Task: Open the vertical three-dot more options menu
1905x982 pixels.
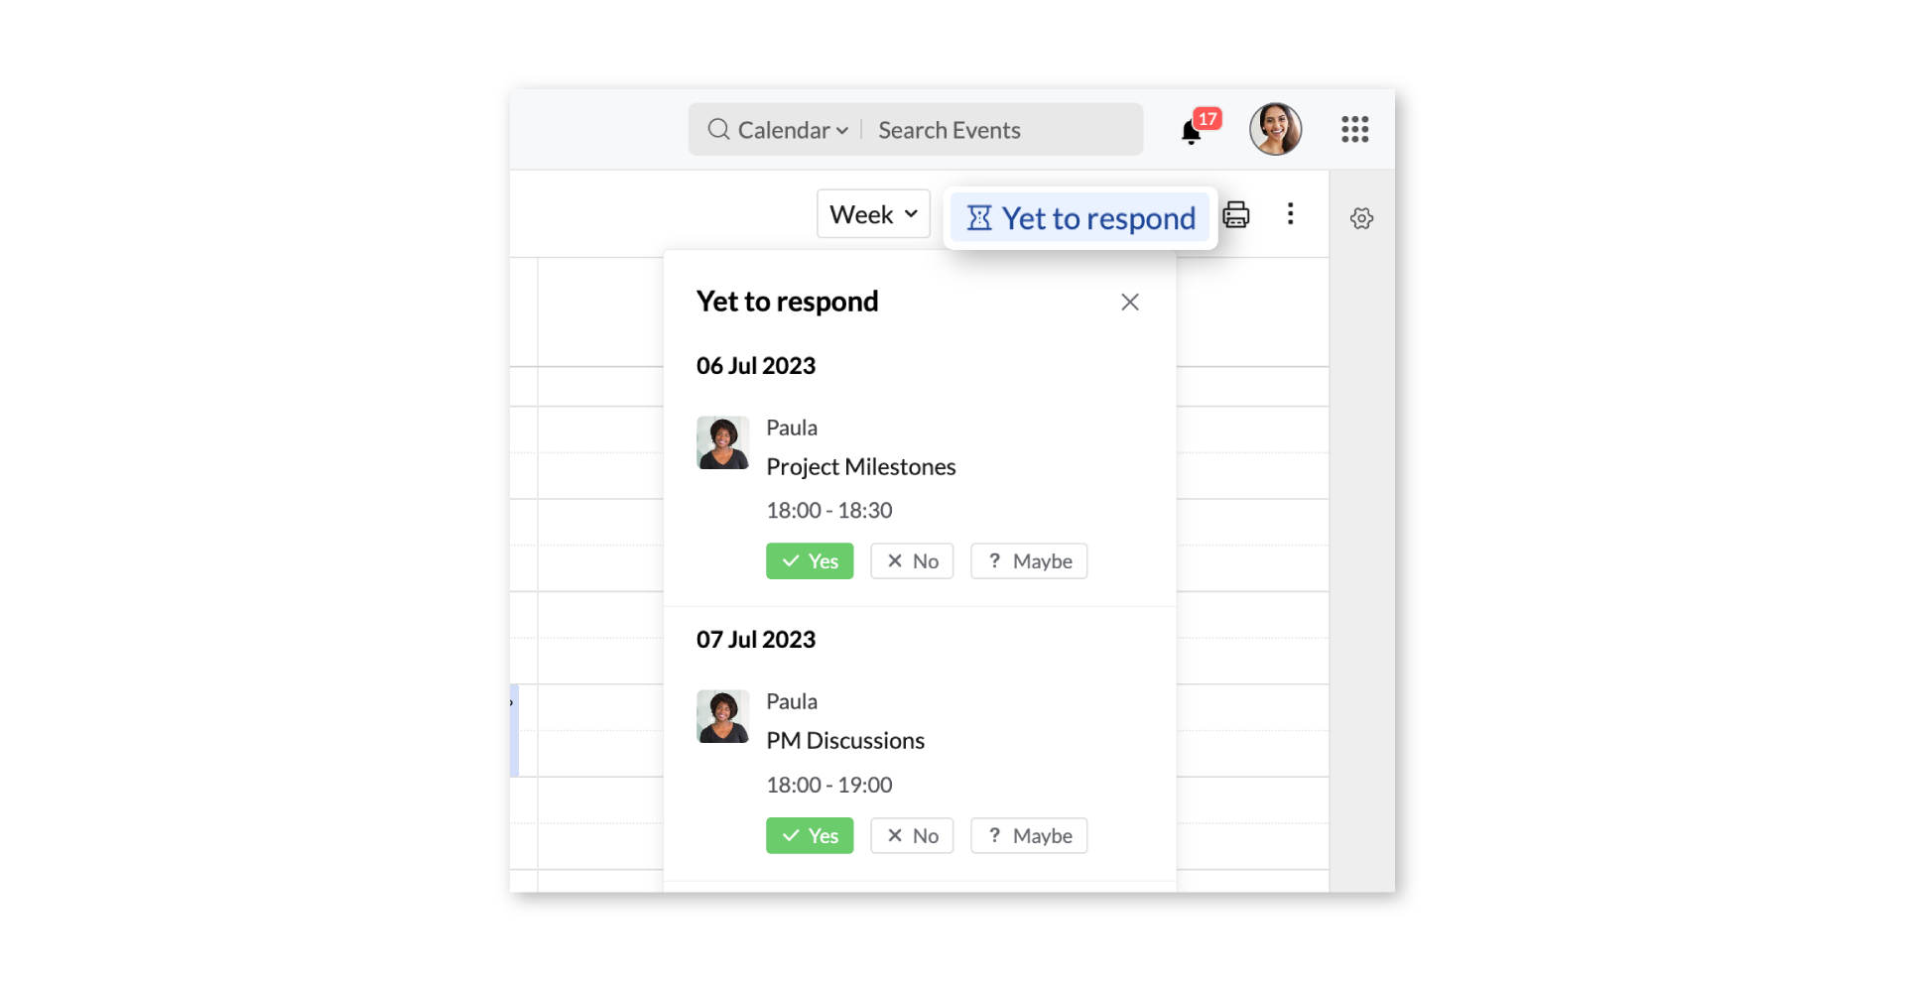Action: click(1290, 214)
